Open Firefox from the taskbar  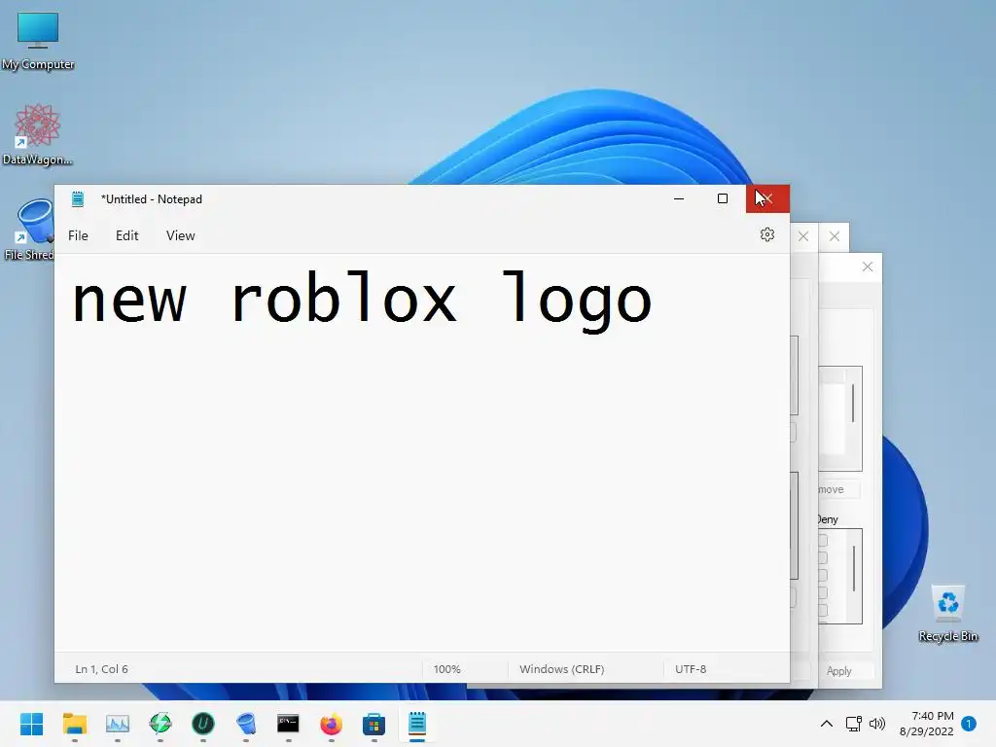click(332, 724)
